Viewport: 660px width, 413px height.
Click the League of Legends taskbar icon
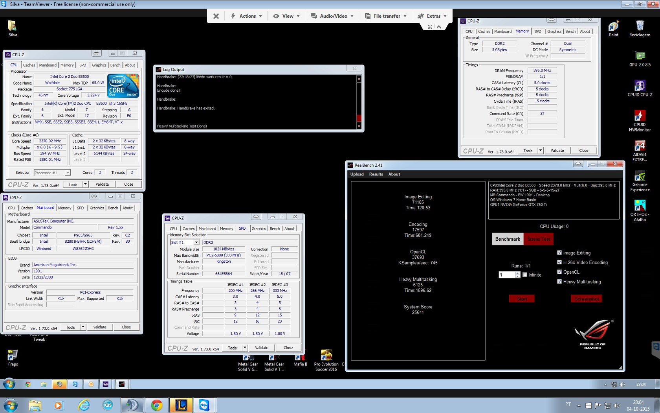pyautogui.click(x=181, y=405)
